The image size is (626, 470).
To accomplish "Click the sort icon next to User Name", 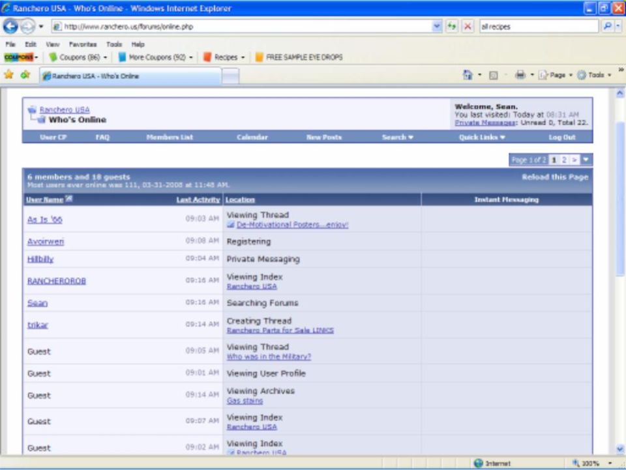I will [68, 198].
